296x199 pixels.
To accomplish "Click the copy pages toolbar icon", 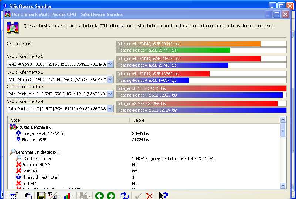I will 27,196.
